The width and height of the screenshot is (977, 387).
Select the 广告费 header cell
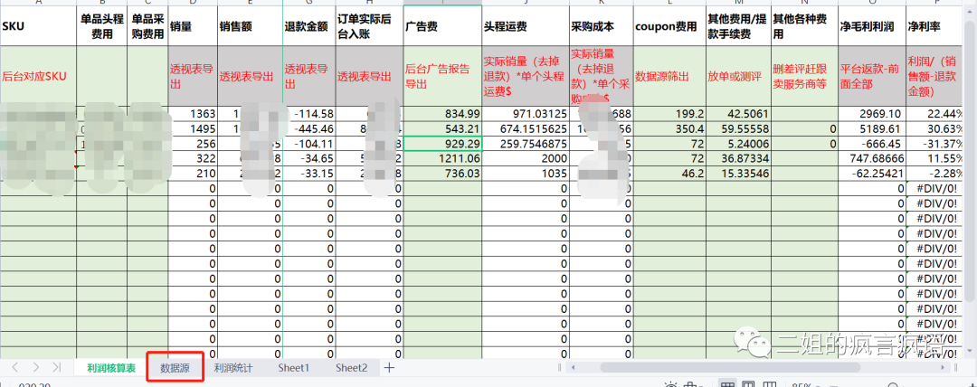coord(443,26)
